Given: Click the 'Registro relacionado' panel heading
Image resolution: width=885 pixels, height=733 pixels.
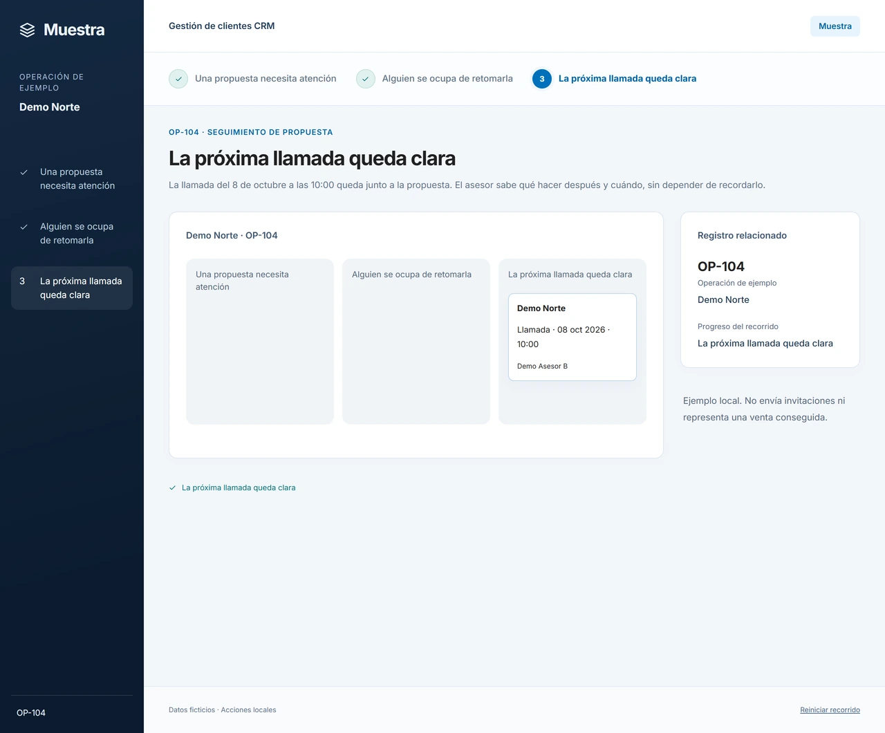Looking at the screenshot, I should coord(742,236).
